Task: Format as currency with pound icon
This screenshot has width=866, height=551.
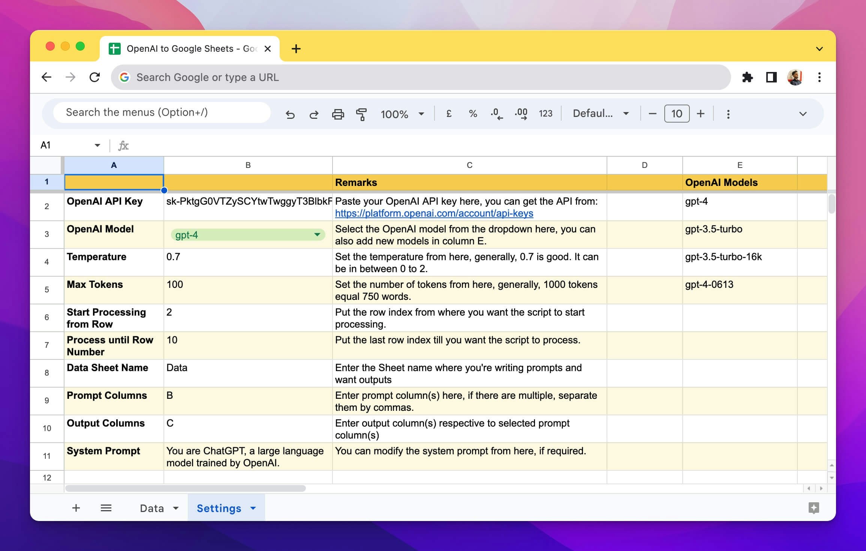Action: coord(449,114)
